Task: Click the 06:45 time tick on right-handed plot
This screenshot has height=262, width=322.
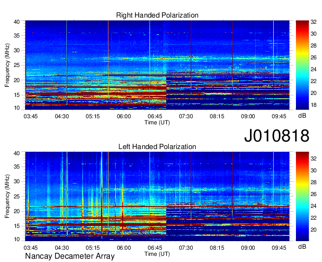Action: (155, 116)
